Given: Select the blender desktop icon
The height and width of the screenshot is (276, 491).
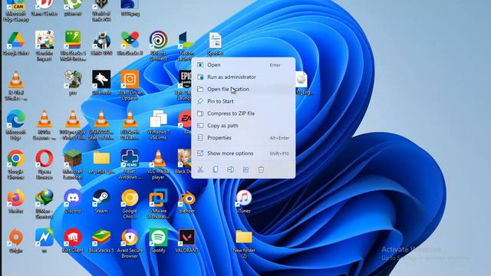Looking at the screenshot, I should tap(186, 201).
